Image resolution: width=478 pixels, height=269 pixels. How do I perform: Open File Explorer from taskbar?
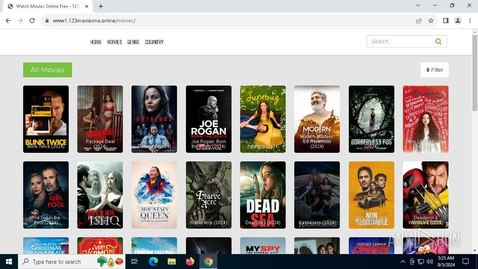171,262
